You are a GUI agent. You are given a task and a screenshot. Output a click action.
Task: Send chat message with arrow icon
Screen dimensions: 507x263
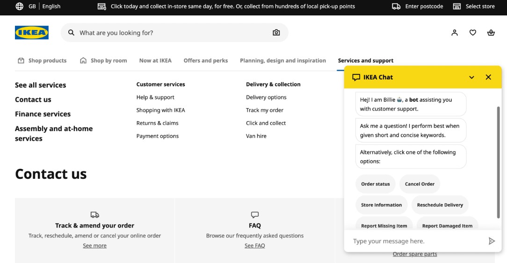[492, 241]
